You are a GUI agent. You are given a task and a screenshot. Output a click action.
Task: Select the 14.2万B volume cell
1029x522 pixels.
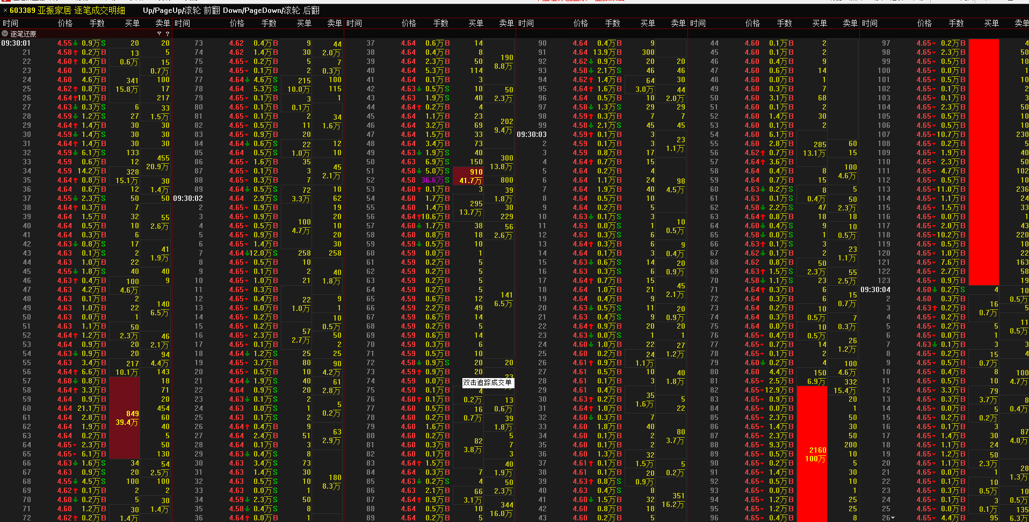coord(92,171)
